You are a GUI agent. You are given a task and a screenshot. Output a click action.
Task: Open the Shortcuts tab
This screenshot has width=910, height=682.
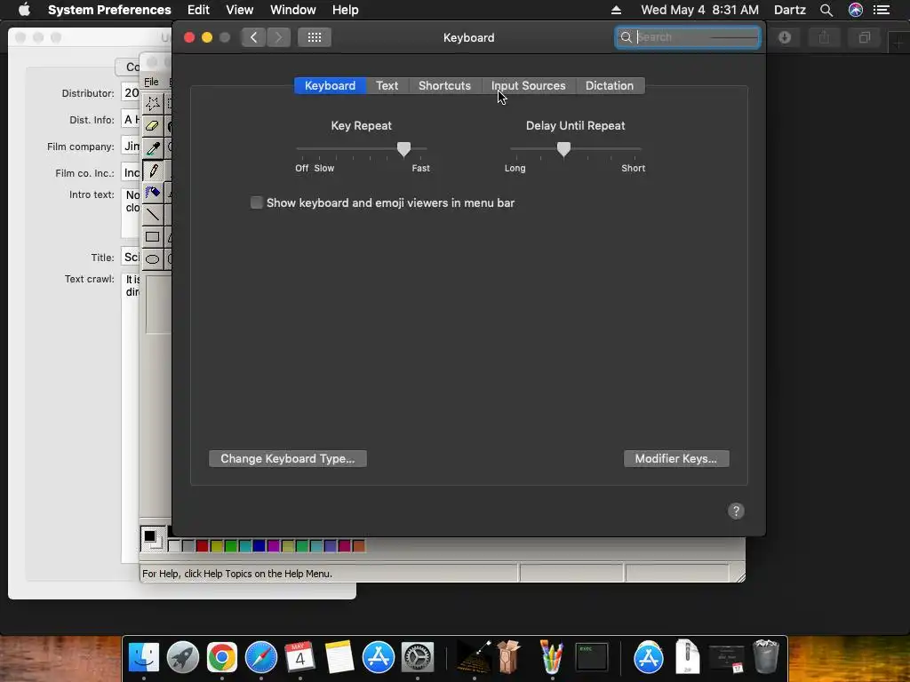(x=444, y=86)
